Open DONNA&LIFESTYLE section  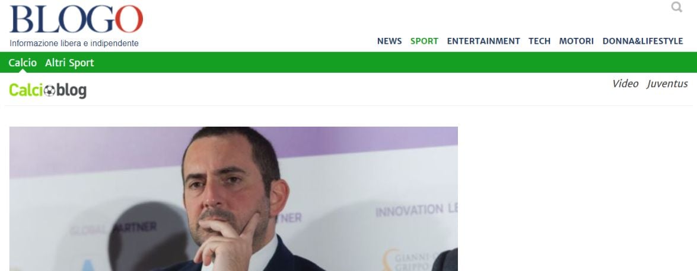pyautogui.click(x=642, y=41)
